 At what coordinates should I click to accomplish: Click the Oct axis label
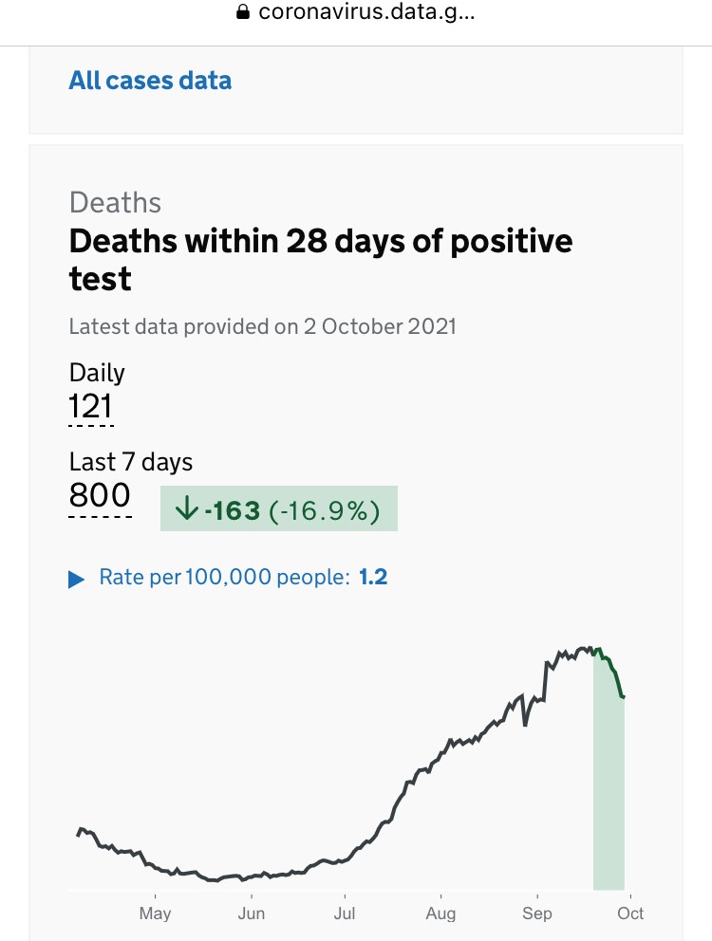tap(630, 913)
